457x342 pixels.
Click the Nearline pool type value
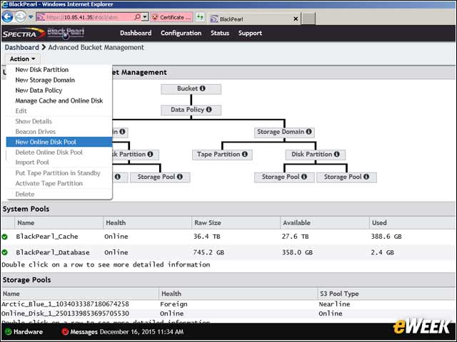pyautogui.click(x=334, y=304)
